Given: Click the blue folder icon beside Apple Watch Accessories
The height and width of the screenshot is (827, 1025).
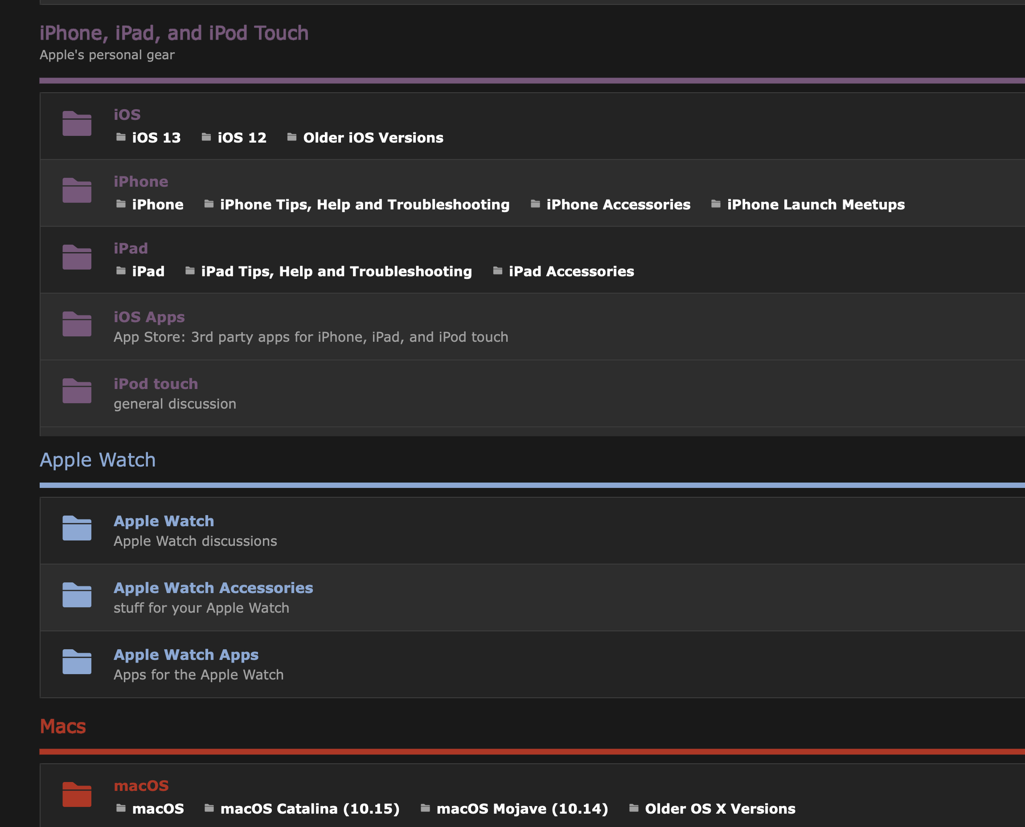Looking at the screenshot, I should tap(77, 594).
